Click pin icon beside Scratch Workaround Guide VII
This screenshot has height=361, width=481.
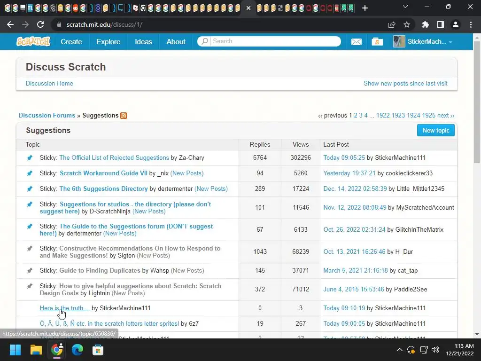click(x=30, y=173)
